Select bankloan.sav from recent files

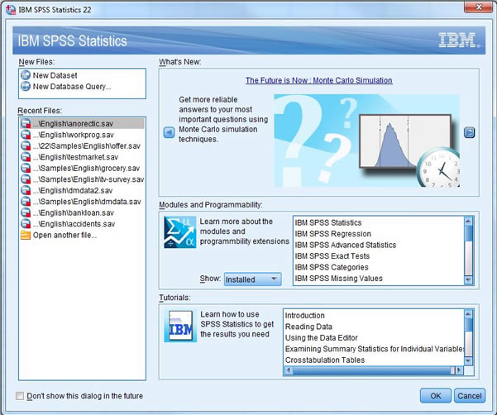[x=76, y=212]
